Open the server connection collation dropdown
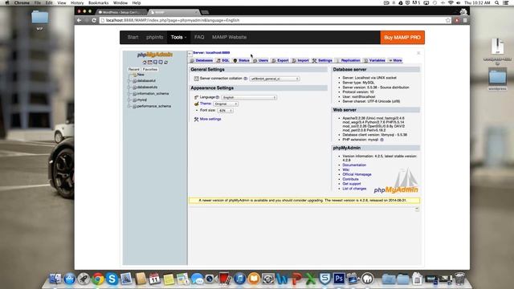The image size is (514, 289). (x=275, y=79)
